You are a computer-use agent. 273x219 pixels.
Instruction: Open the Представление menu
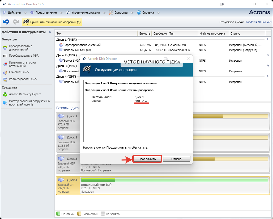[46, 12]
